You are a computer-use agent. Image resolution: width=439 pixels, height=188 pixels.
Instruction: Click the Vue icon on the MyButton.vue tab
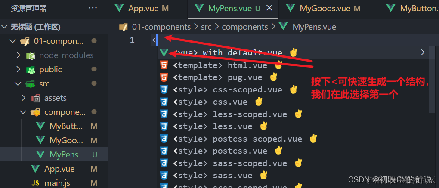pos(391,8)
